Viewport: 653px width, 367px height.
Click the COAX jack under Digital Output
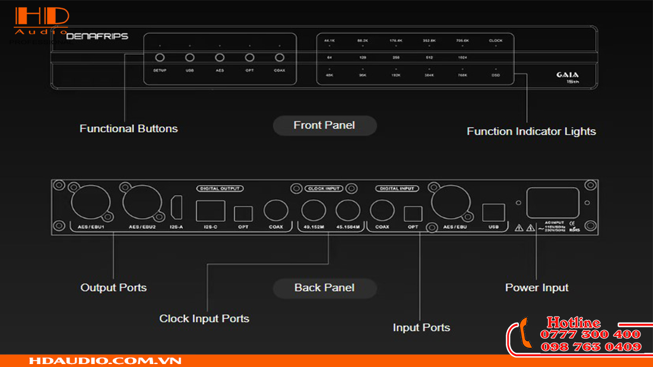[x=275, y=211]
